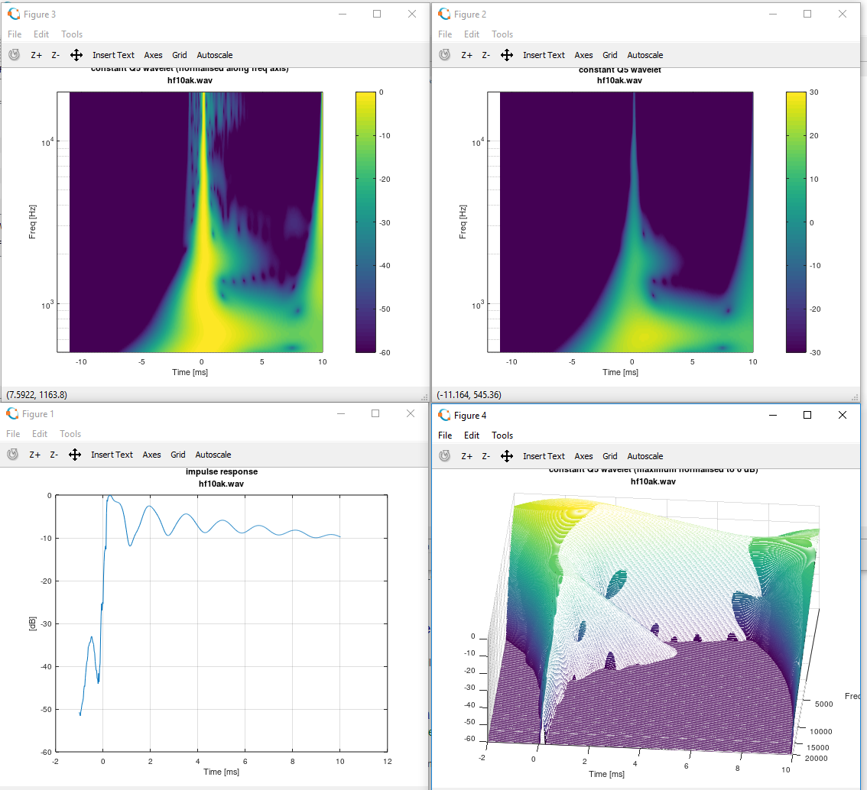Open Tools menu in Figure 1
This screenshot has height=790, width=867.
point(70,434)
